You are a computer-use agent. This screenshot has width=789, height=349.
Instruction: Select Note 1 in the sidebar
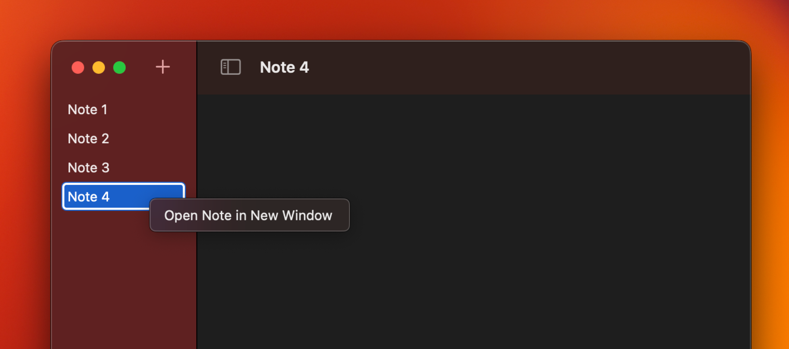coord(88,109)
